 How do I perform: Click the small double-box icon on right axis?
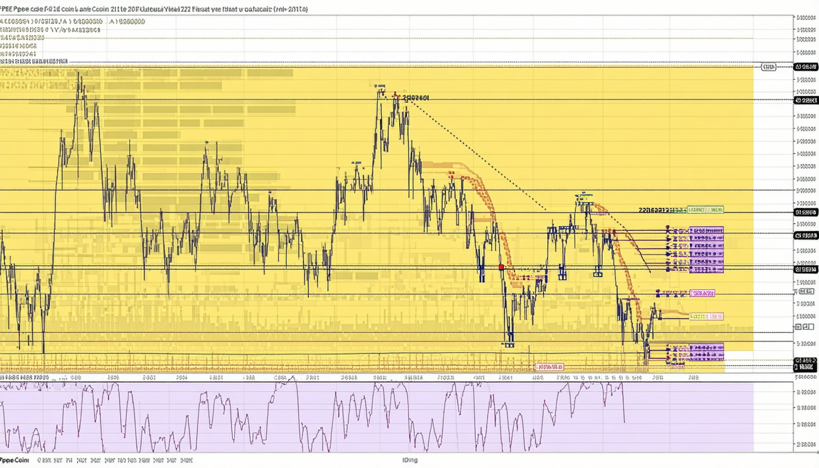(799, 327)
